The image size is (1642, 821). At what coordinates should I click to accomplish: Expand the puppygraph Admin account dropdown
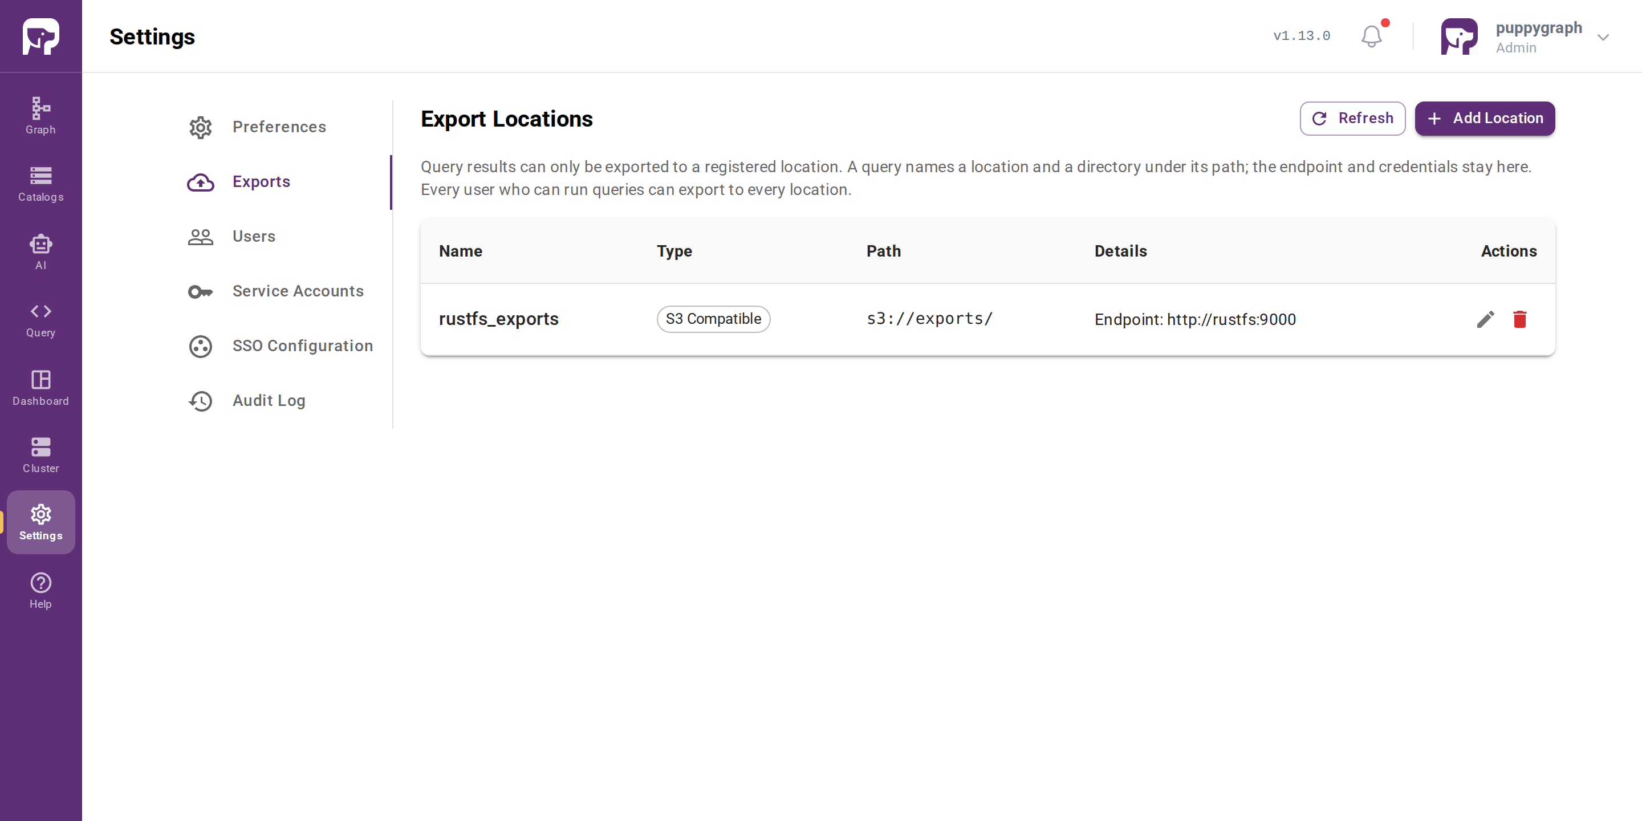[1603, 37]
